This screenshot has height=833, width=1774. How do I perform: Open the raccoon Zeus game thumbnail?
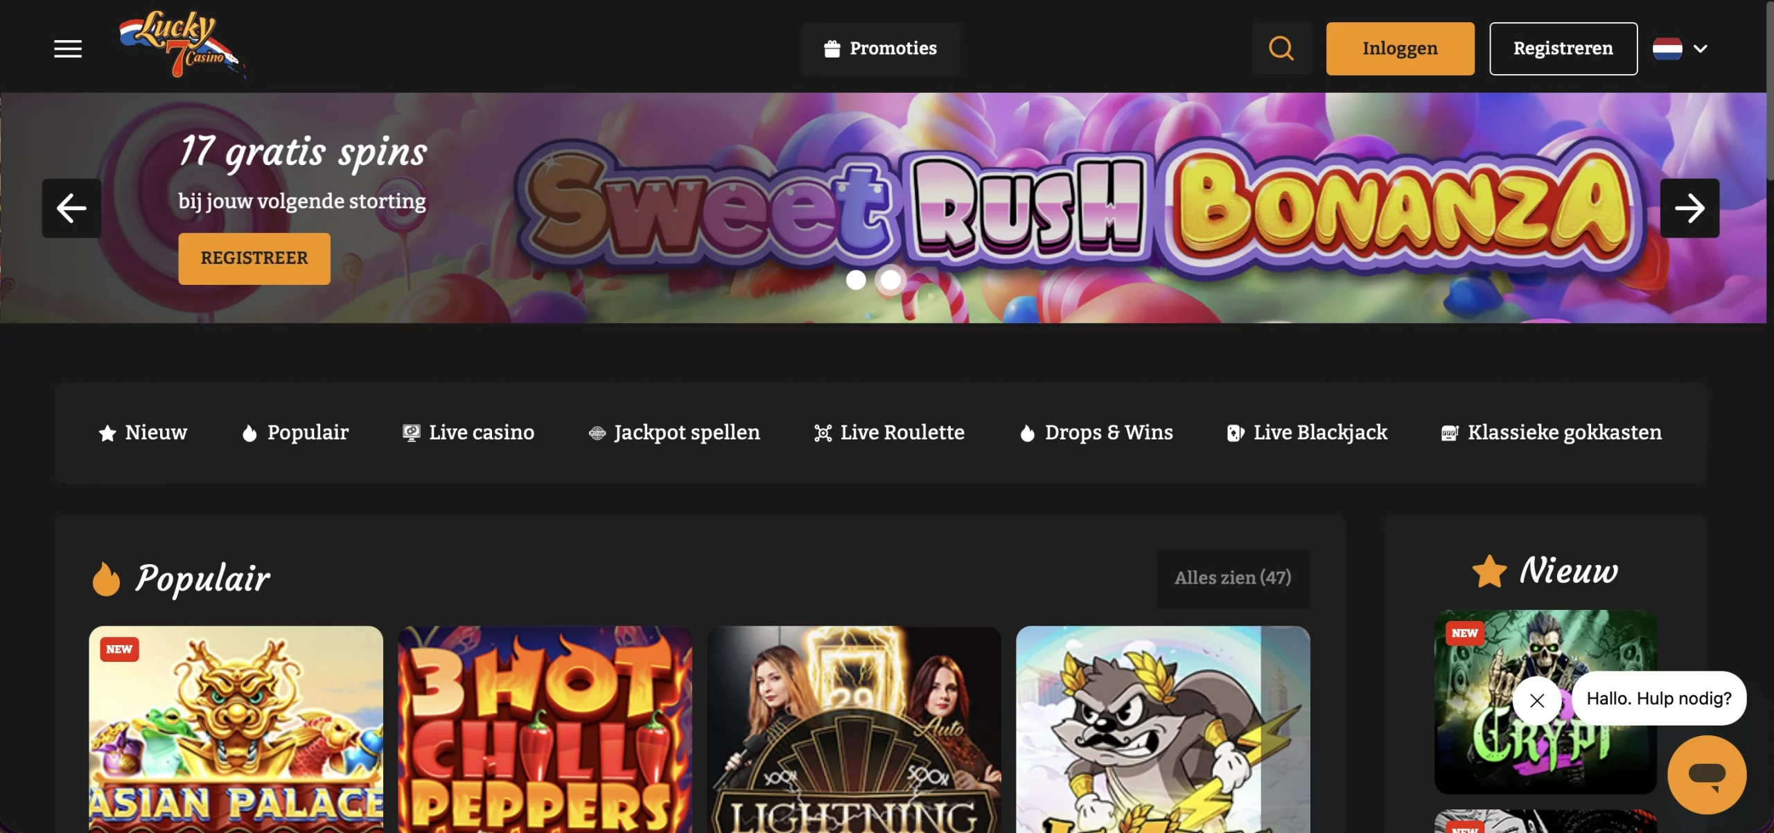[x=1163, y=729]
